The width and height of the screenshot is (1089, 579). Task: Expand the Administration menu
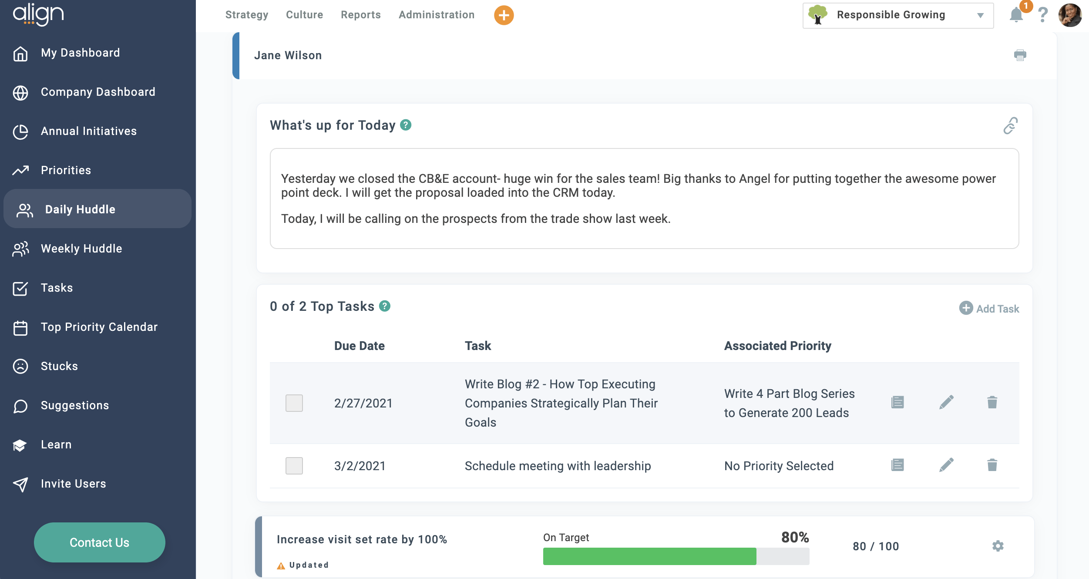436,14
